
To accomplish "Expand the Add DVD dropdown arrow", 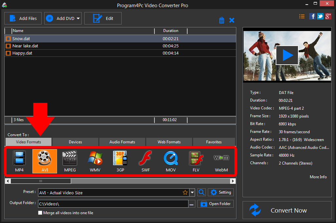I will (78, 19).
